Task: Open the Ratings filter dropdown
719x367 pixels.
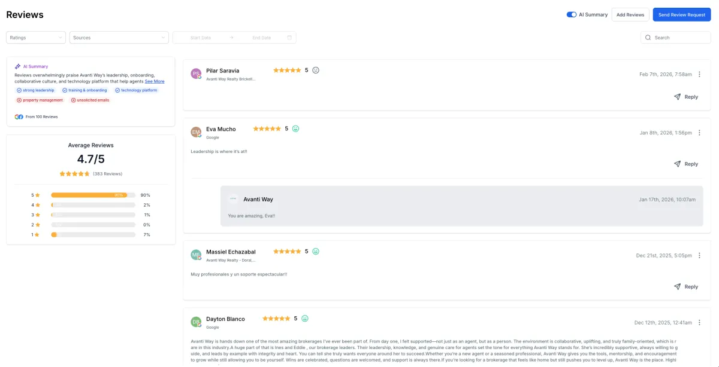Action: (36, 38)
